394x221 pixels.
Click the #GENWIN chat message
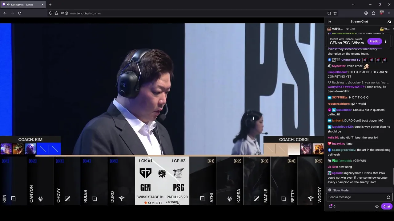(359, 161)
